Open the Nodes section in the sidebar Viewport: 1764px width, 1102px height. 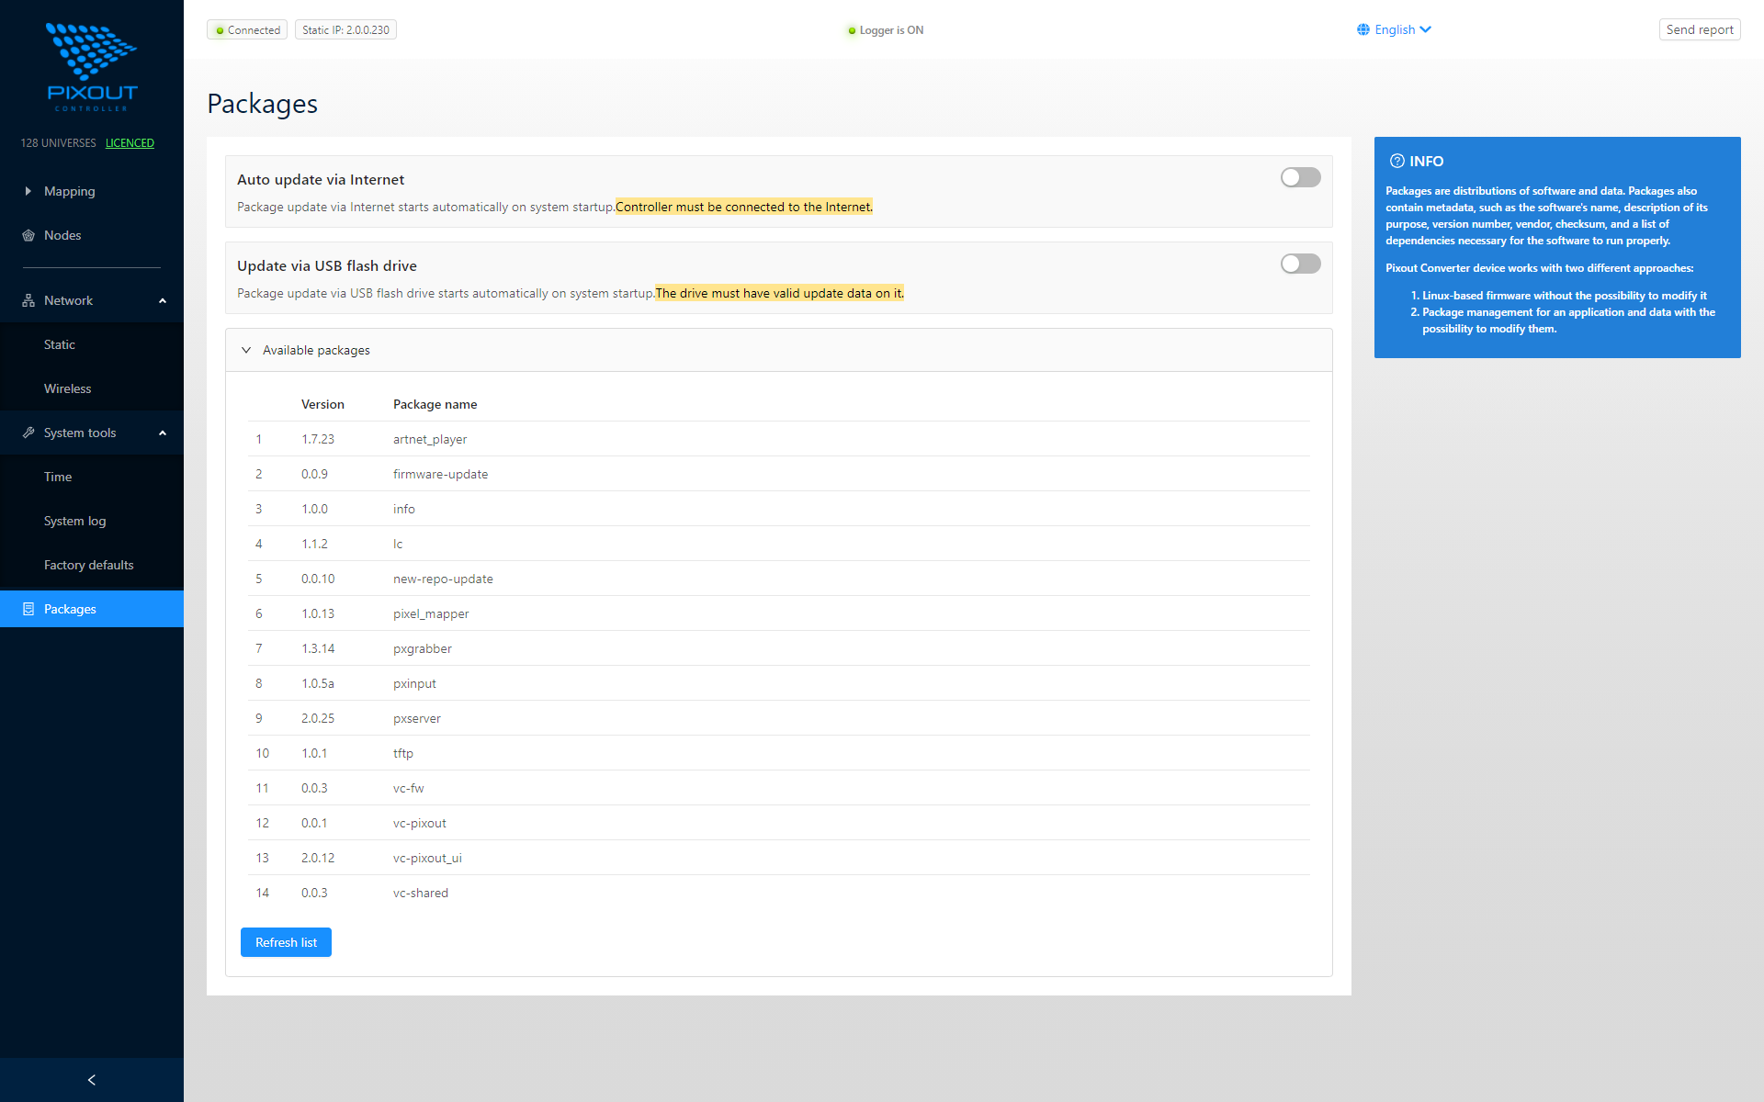coord(64,235)
